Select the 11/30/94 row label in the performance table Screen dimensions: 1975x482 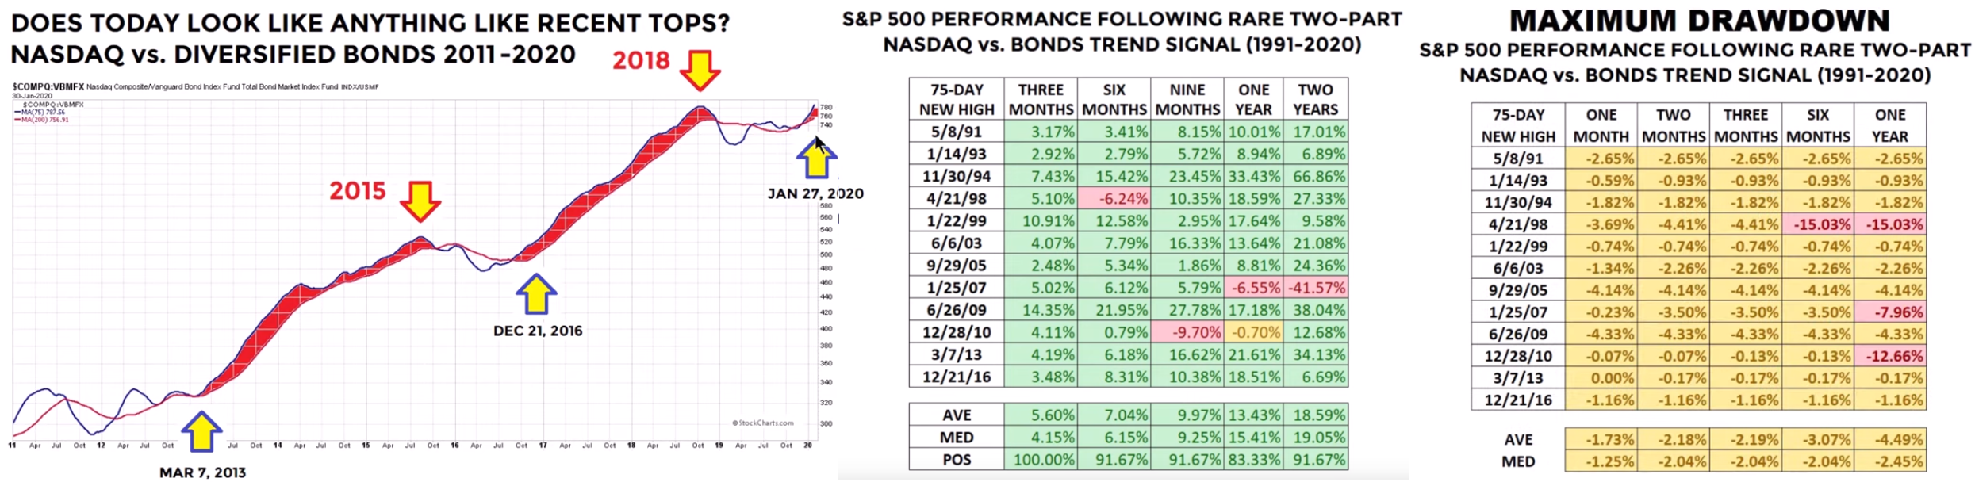point(956,176)
